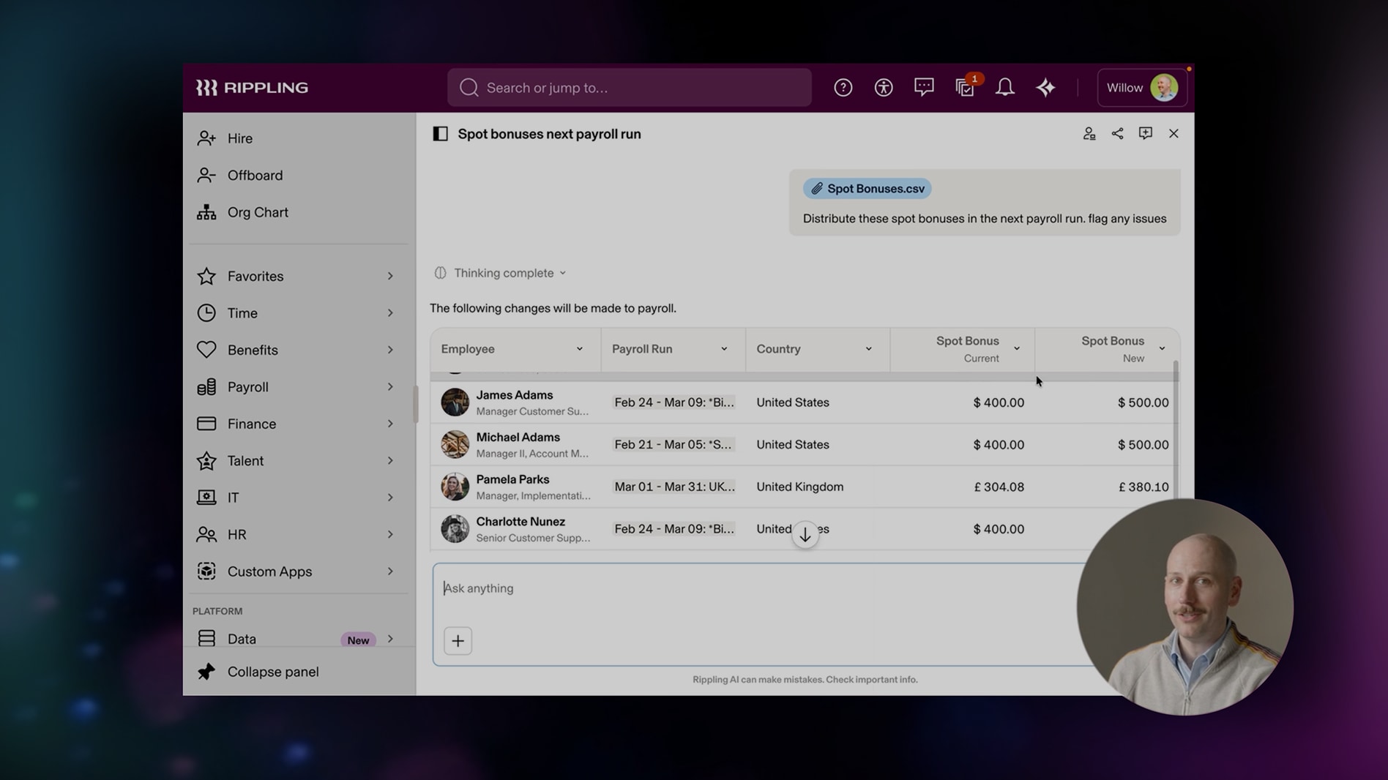Expand the Finance menu
1388x780 pixels.
tap(298, 424)
